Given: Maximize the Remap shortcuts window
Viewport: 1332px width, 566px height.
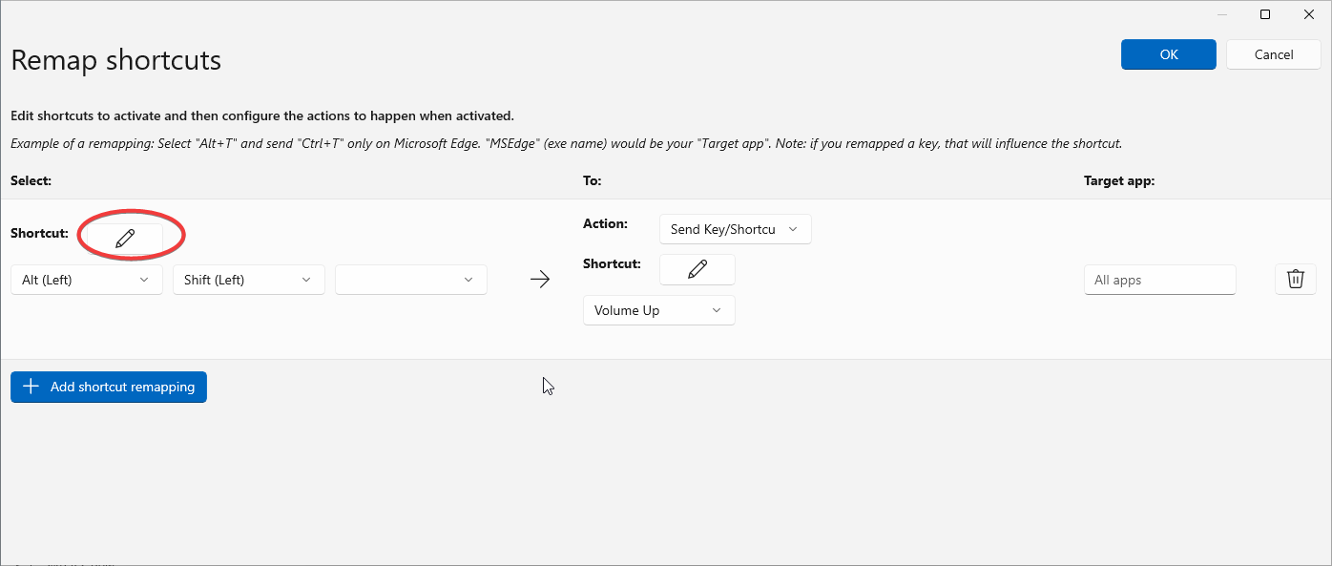Looking at the screenshot, I should [1265, 14].
